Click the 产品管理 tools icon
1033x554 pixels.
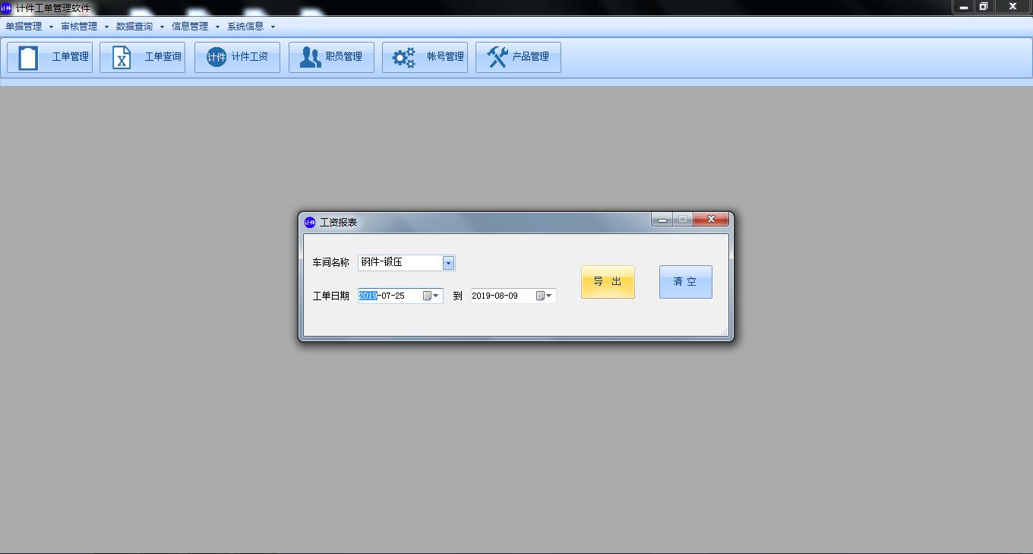tap(498, 58)
